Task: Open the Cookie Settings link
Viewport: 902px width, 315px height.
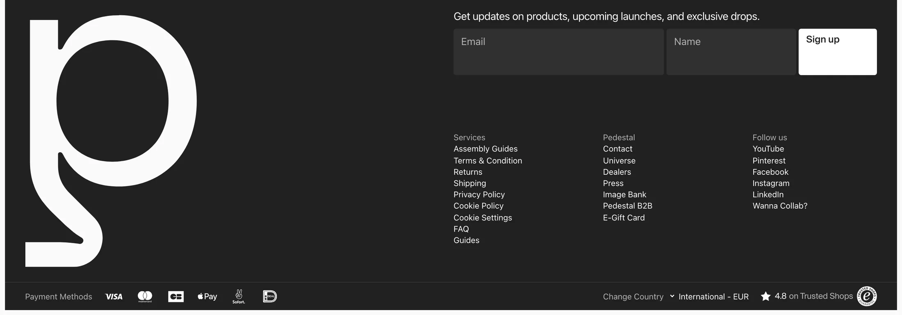Action: pos(483,218)
